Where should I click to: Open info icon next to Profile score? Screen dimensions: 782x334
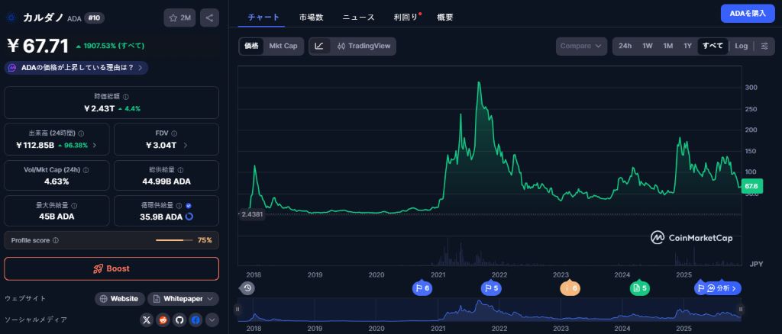coord(55,240)
